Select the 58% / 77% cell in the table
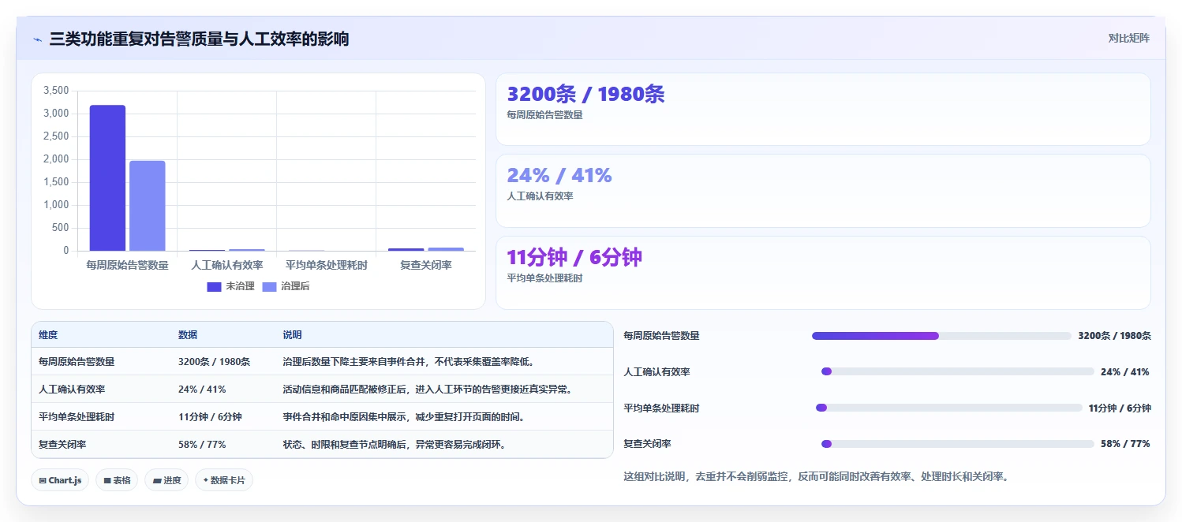The height and width of the screenshot is (522, 1182). [202, 445]
